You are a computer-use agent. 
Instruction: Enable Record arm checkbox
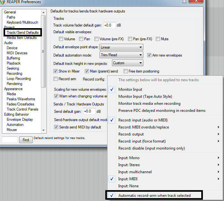(x=55, y=79)
